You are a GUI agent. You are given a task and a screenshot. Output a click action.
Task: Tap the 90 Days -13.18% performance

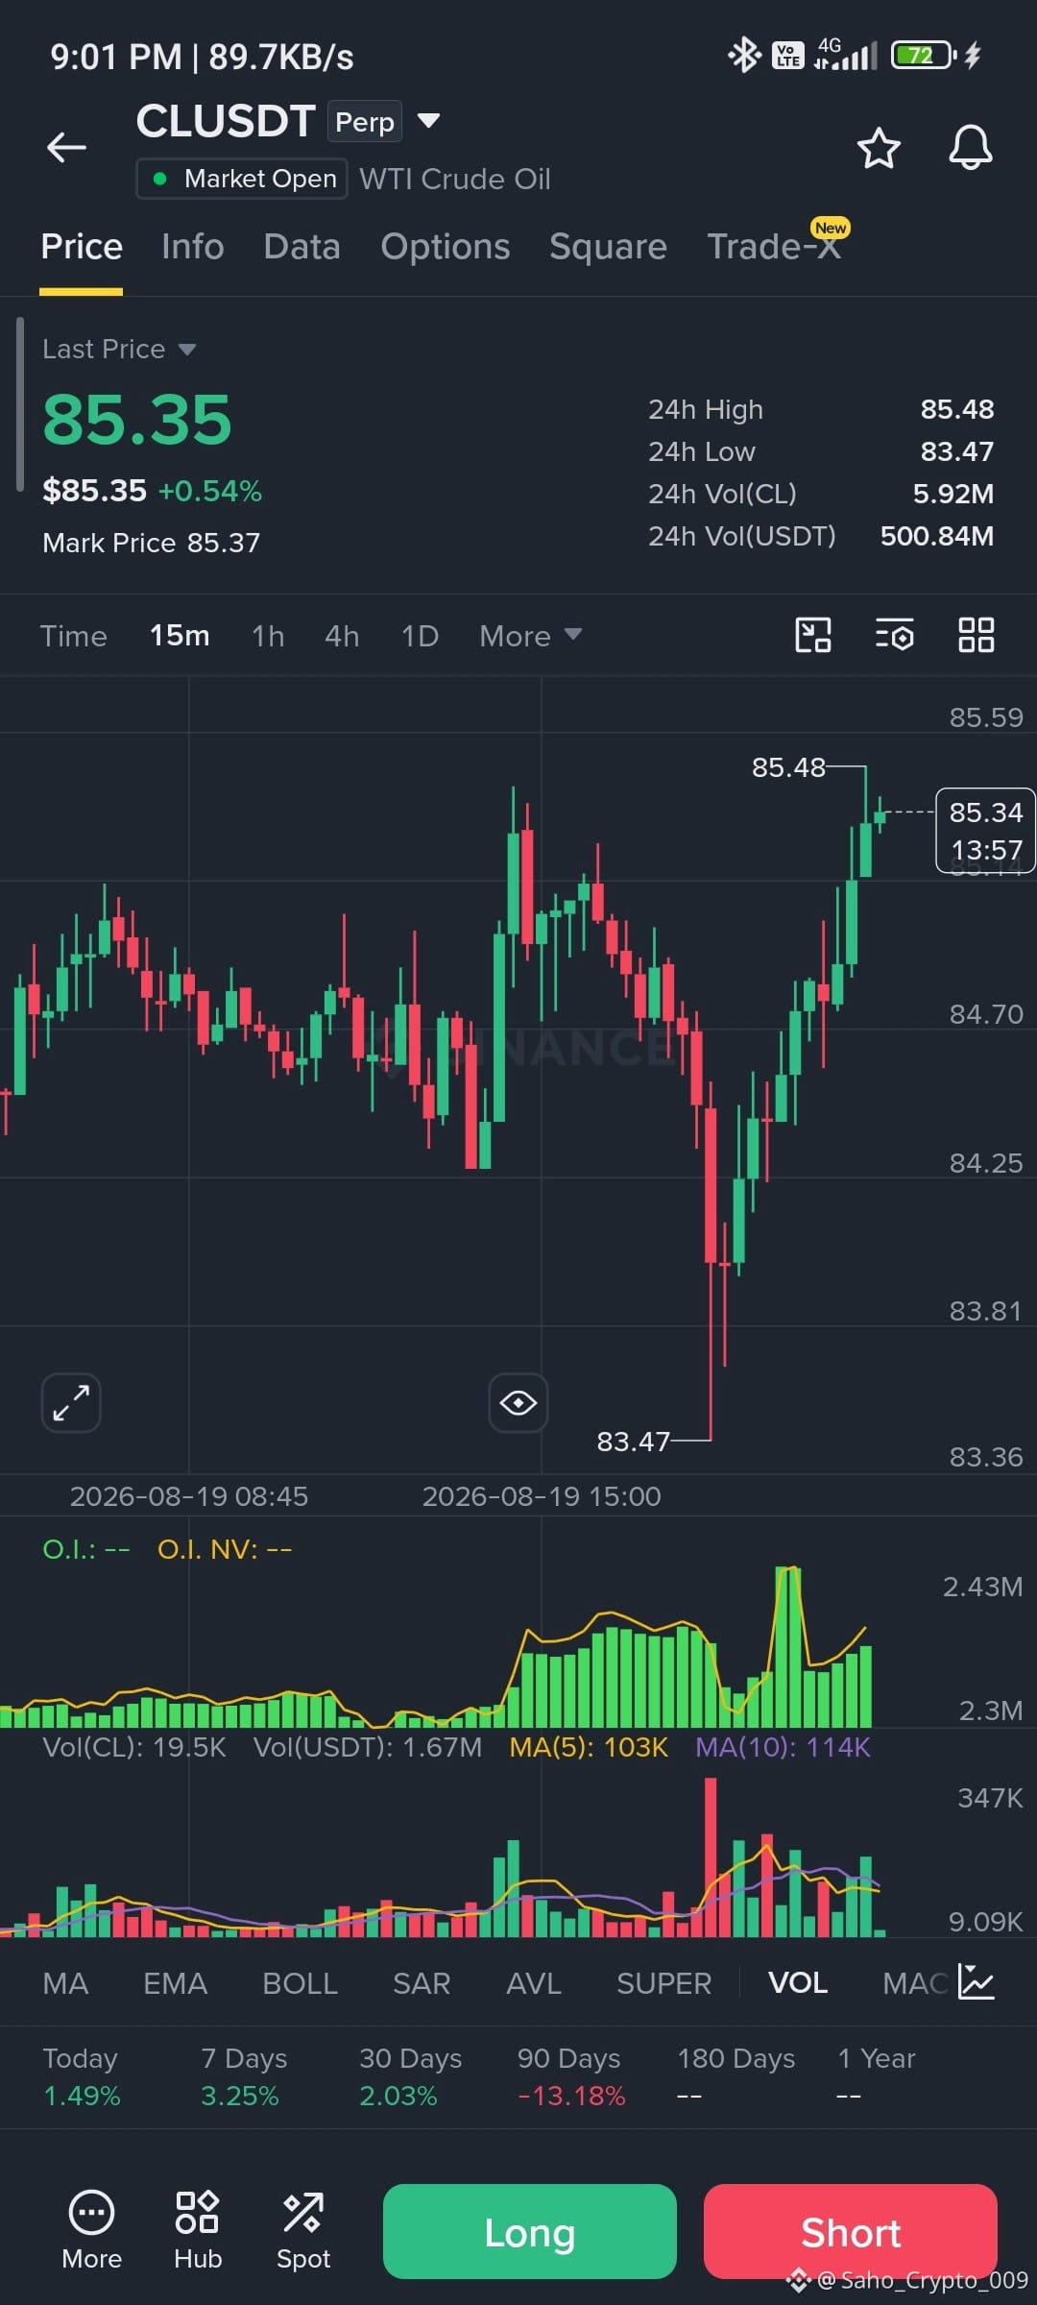570,2076
